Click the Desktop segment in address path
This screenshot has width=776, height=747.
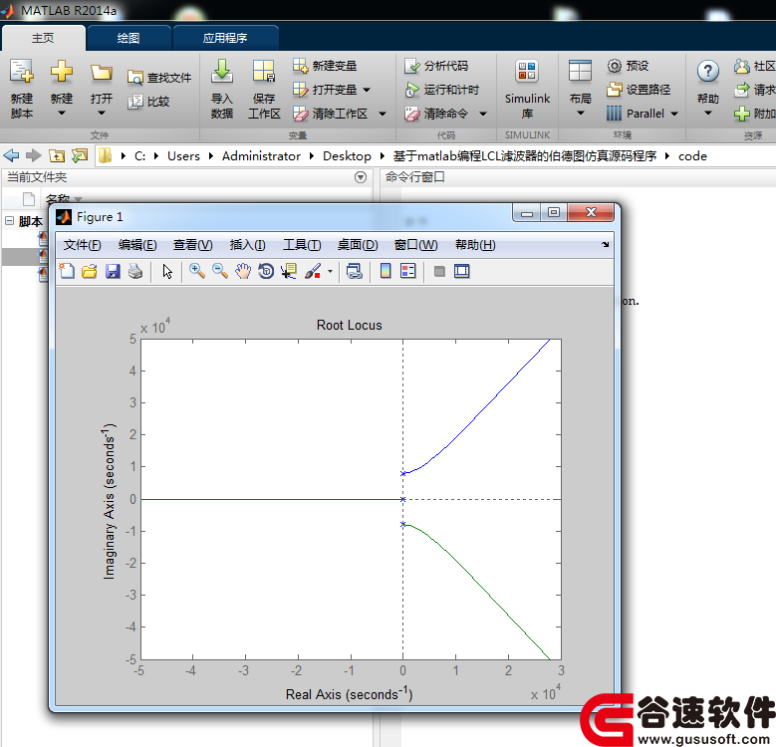347,156
